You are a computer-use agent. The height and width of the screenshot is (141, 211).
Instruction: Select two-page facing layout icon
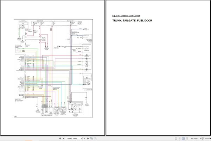(x=183, y=139)
